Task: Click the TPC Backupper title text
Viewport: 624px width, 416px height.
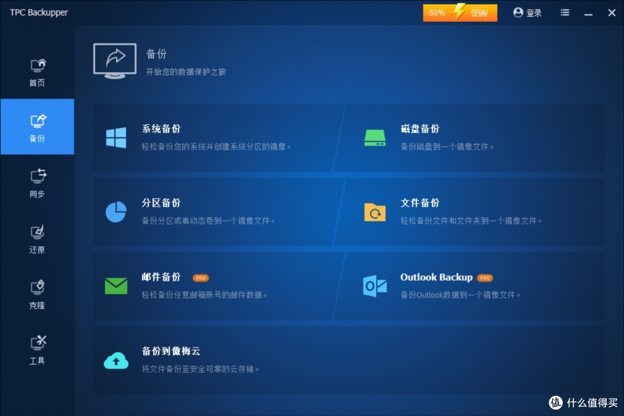Action: click(39, 12)
